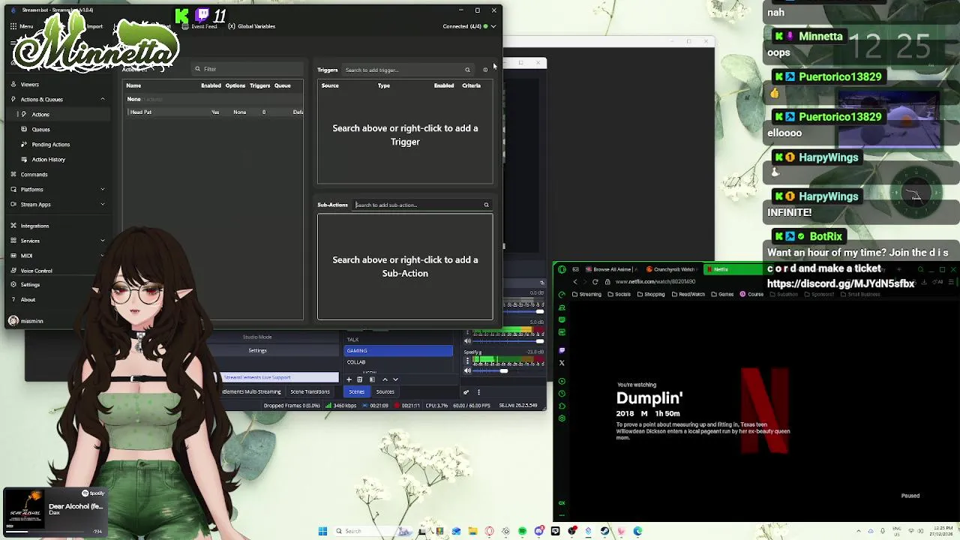The width and height of the screenshot is (960, 540).
Task: Open Streamer.bot Settings sidebar item
Action: [x=30, y=284]
